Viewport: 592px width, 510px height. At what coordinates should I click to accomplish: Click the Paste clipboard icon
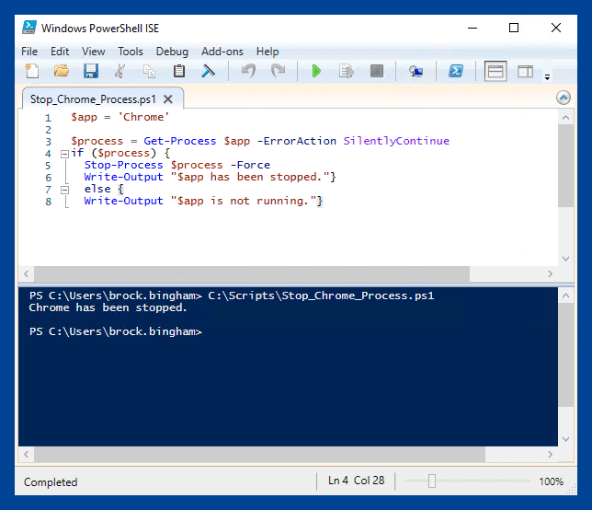tap(179, 71)
